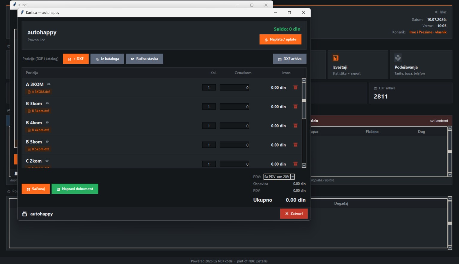Click Cena/kom field of A 3KOM row

(234, 88)
